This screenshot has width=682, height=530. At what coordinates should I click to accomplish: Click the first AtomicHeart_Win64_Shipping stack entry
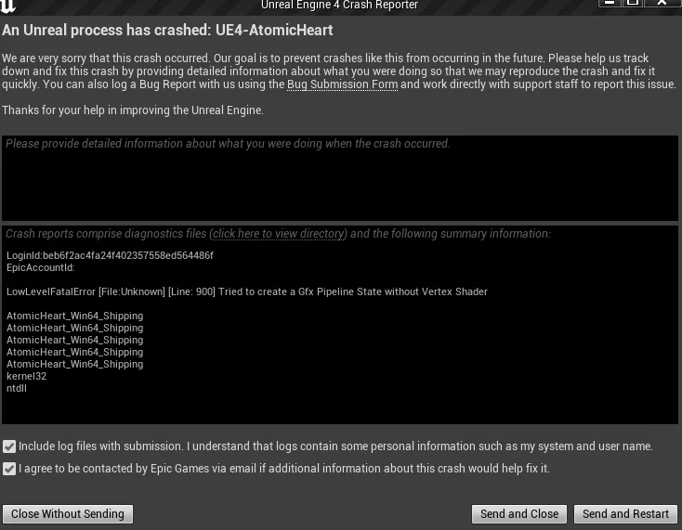pos(74,316)
